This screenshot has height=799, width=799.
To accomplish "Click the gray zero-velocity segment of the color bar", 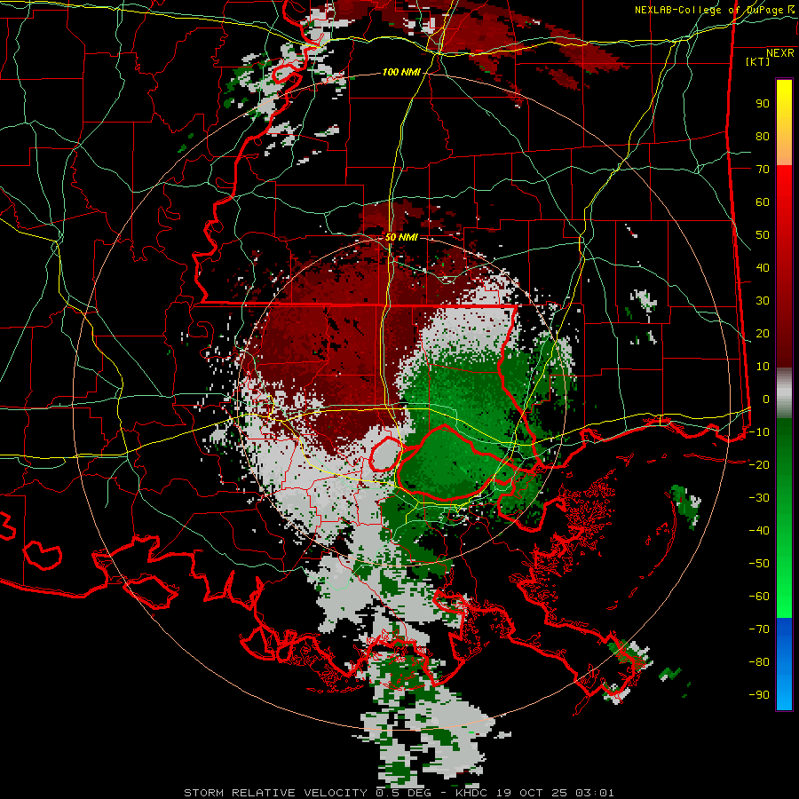I will [784, 393].
